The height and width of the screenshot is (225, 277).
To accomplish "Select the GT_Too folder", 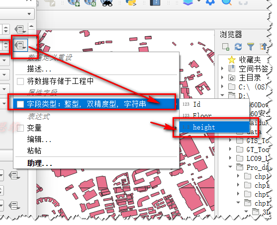I will point(253,150).
